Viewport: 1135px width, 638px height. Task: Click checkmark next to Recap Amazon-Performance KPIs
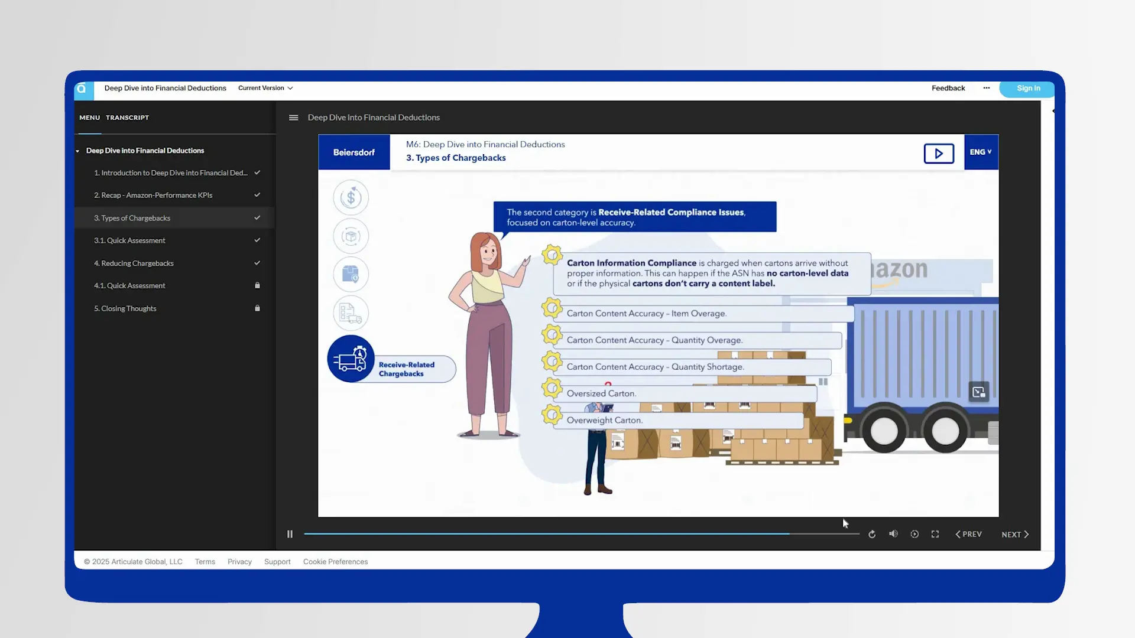[257, 195]
